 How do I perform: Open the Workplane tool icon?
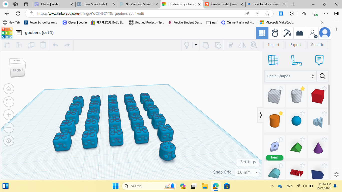point(273,60)
